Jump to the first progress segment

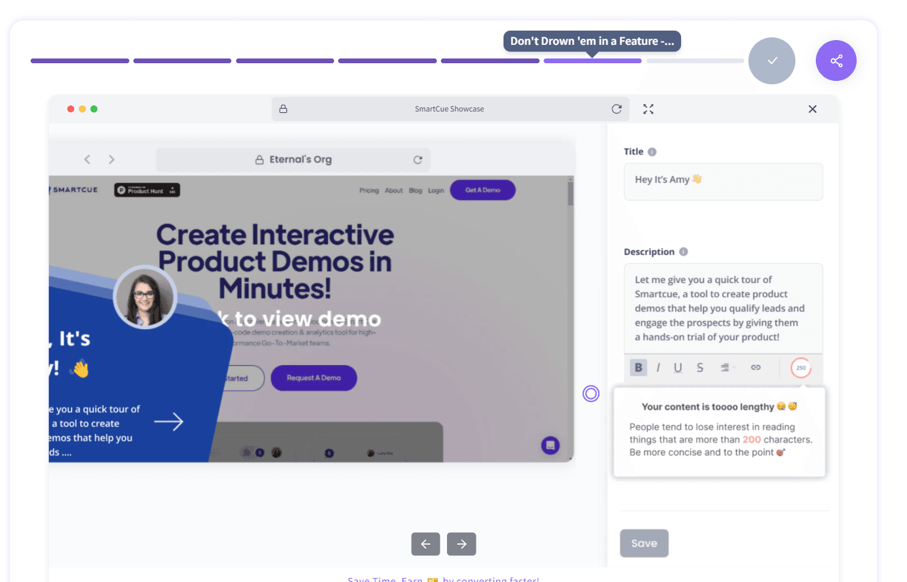click(x=80, y=61)
